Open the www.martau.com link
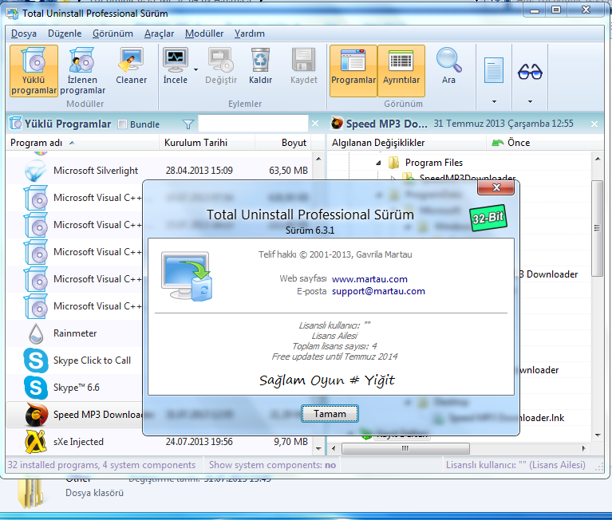Image resolution: width=612 pixels, height=520 pixels. [369, 279]
